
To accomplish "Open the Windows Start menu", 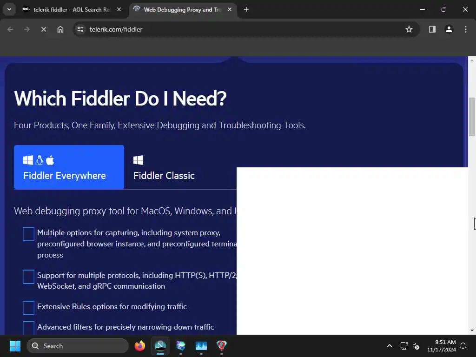I will pos(15,346).
